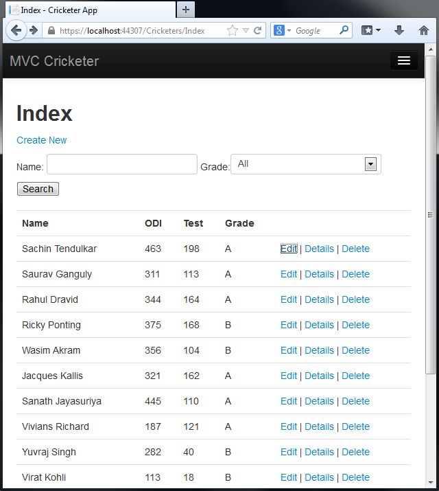Click the vertical scrollbar thumb
This screenshot has width=439, height=491.
click(x=430, y=214)
